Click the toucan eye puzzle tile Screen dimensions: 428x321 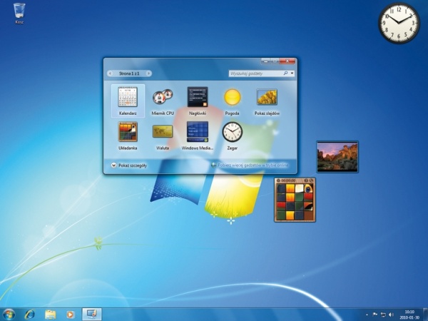[x=308, y=188]
